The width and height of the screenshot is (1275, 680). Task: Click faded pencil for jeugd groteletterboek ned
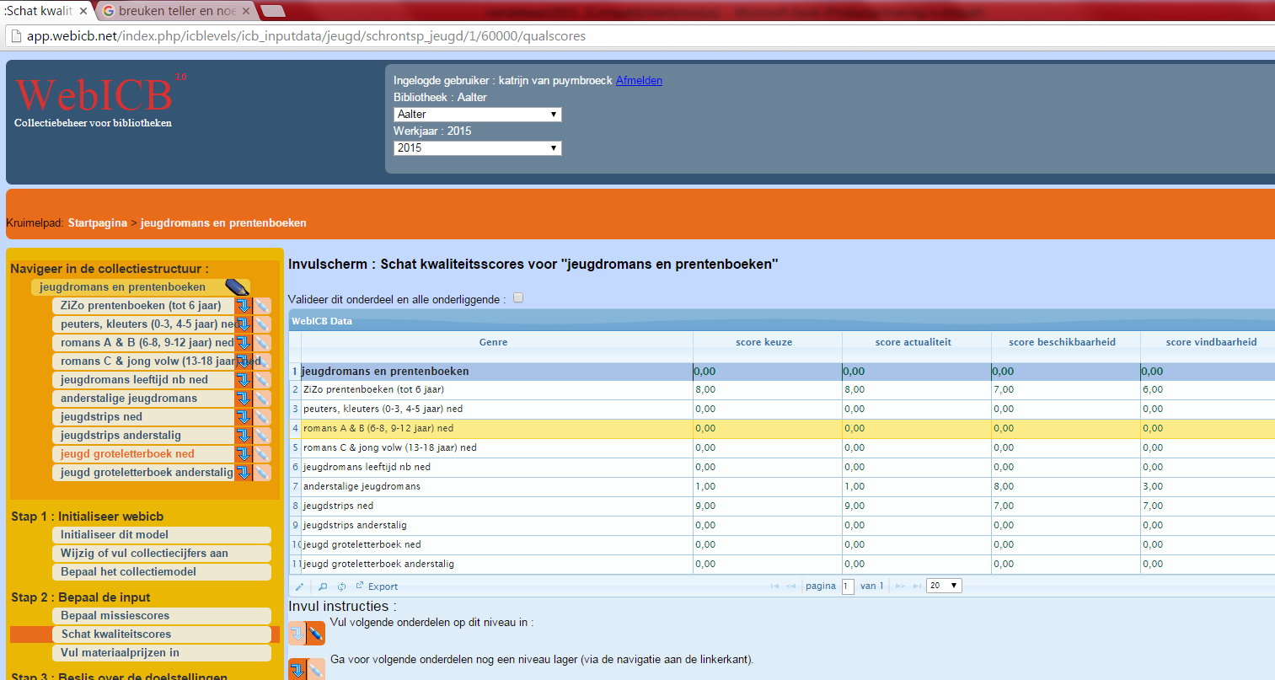(262, 454)
